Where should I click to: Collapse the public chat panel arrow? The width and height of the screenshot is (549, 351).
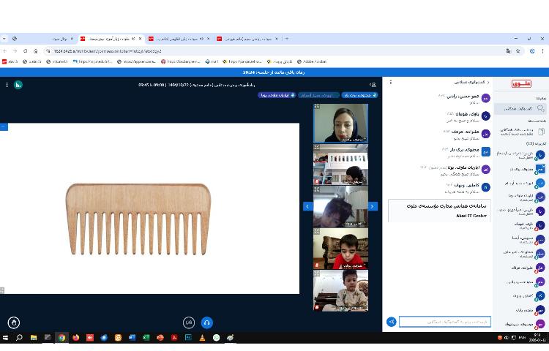(x=488, y=83)
